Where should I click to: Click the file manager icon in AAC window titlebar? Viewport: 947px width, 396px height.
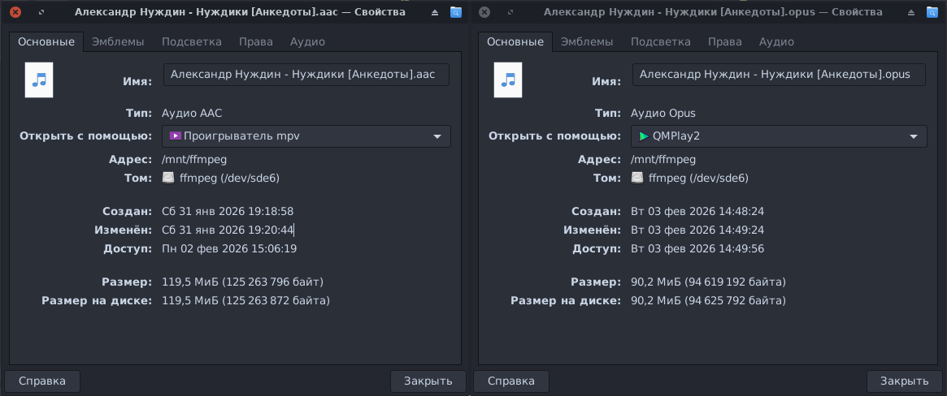tap(455, 12)
